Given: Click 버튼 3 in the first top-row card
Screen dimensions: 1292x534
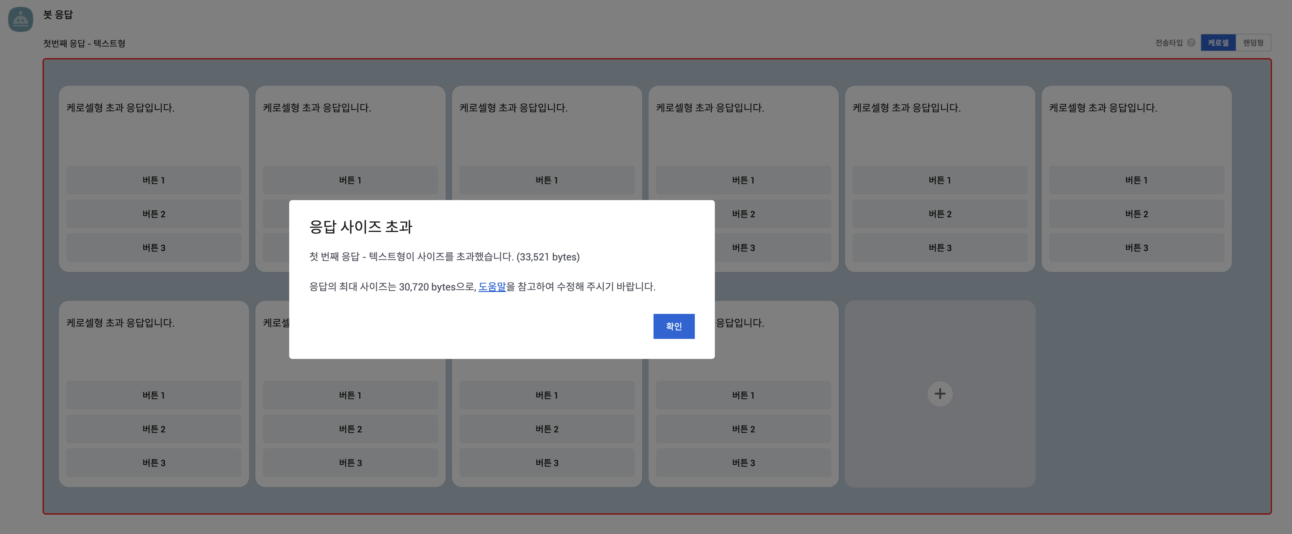Looking at the screenshot, I should click(x=153, y=248).
